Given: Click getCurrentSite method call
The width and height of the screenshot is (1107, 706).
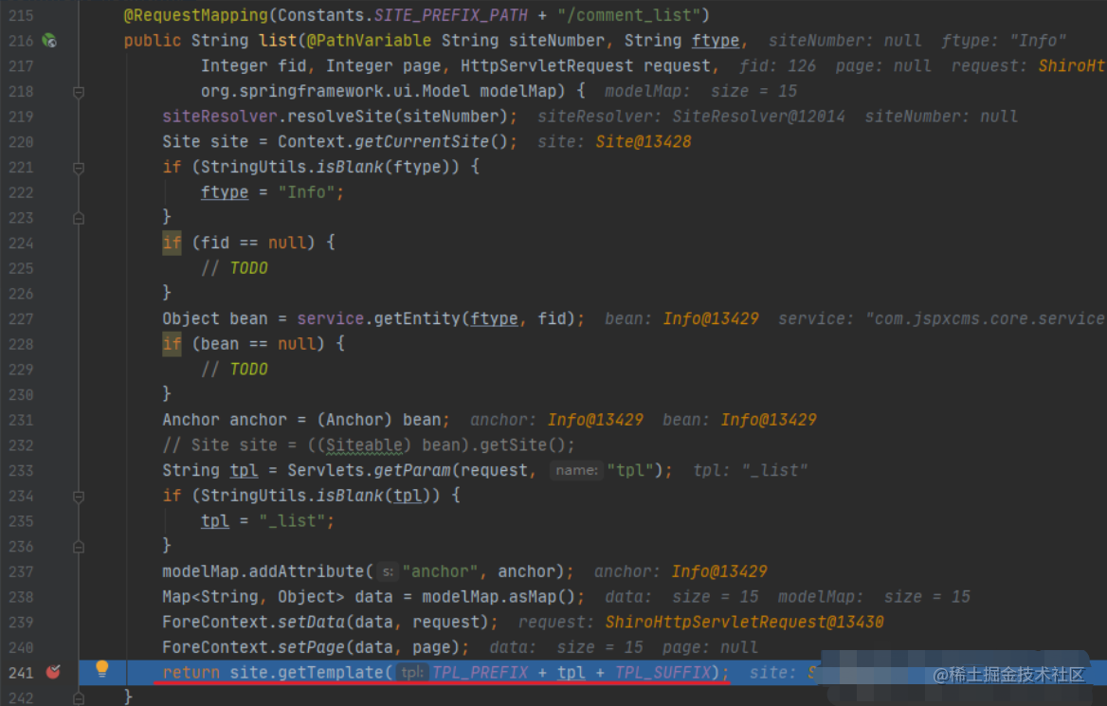Looking at the screenshot, I should [422, 142].
